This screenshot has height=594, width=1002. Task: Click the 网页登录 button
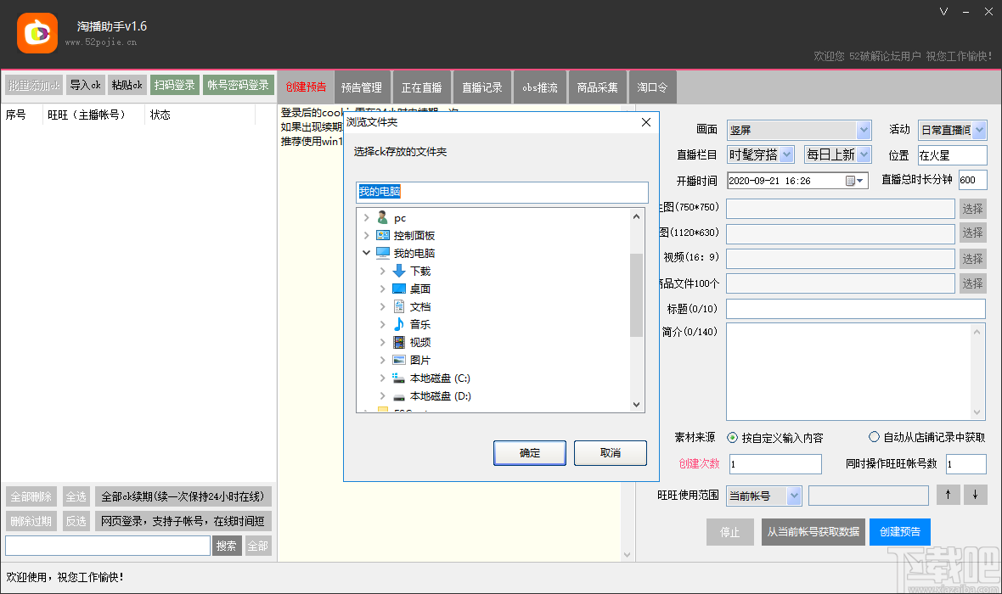(183, 521)
